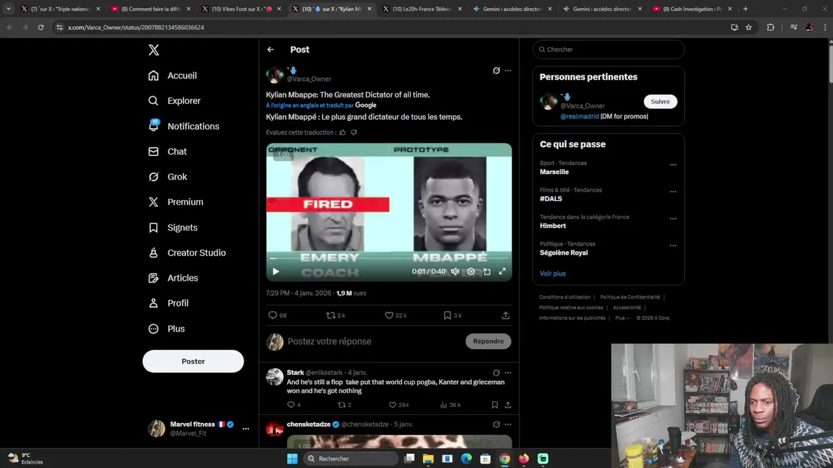Open the Explorer search page
833x468 pixels.
pos(174,101)
